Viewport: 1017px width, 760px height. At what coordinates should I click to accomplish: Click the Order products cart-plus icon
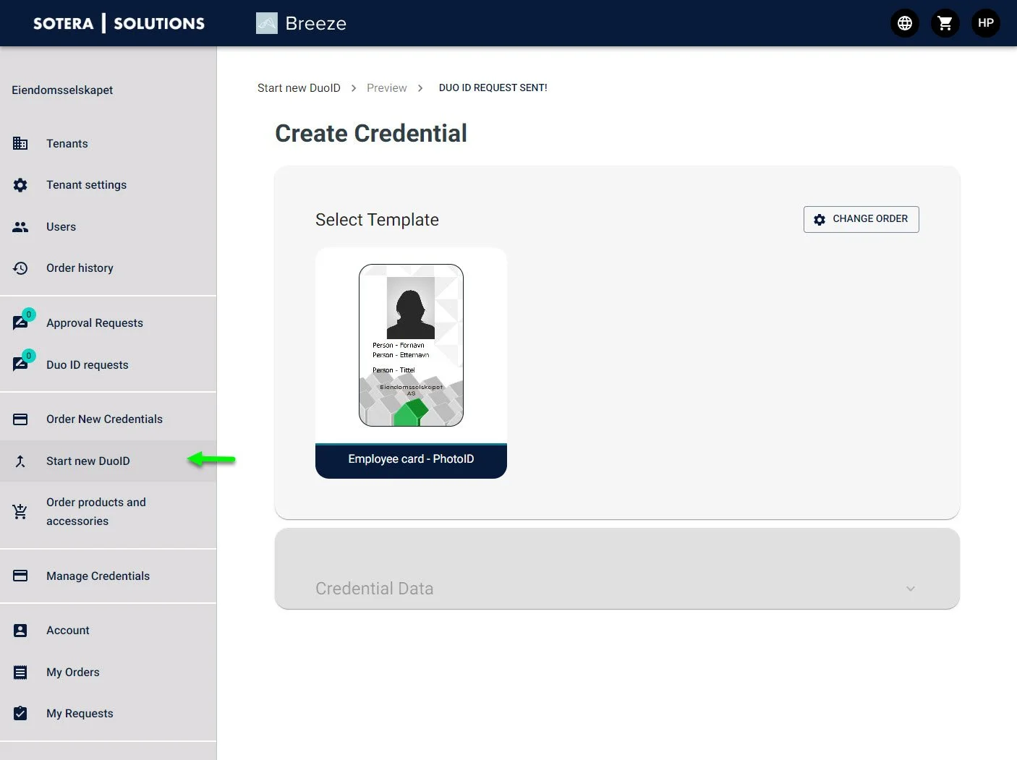(x=20, y=512)
